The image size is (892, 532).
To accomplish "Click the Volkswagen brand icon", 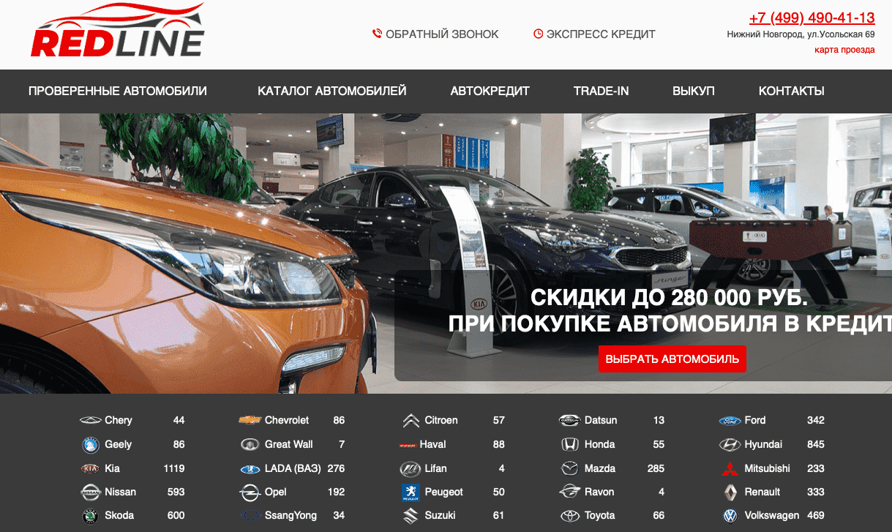I will 730,516.
